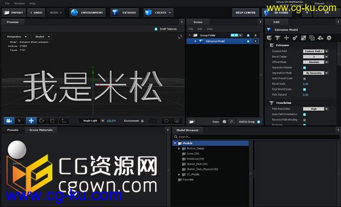Open the Help menu in top bar
The height and width of the screenshot is (207, 341).
pos(32,3)
